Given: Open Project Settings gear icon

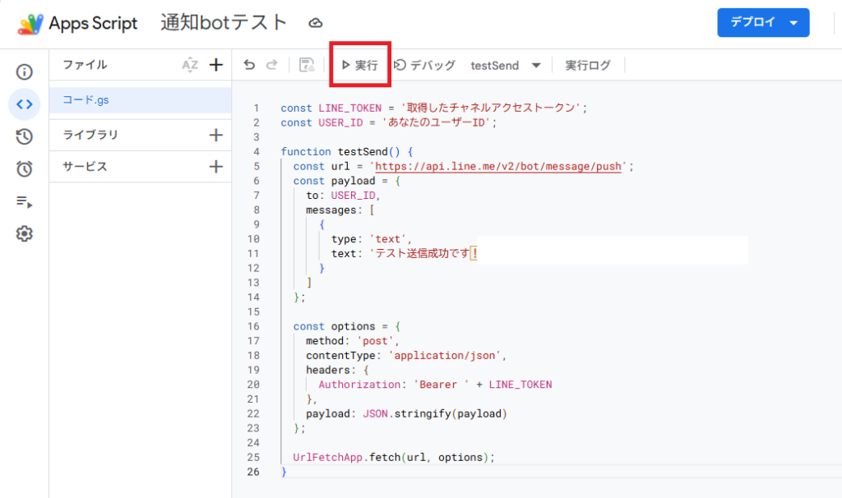Looking at the screenshot, I should [x=24, y=234].
